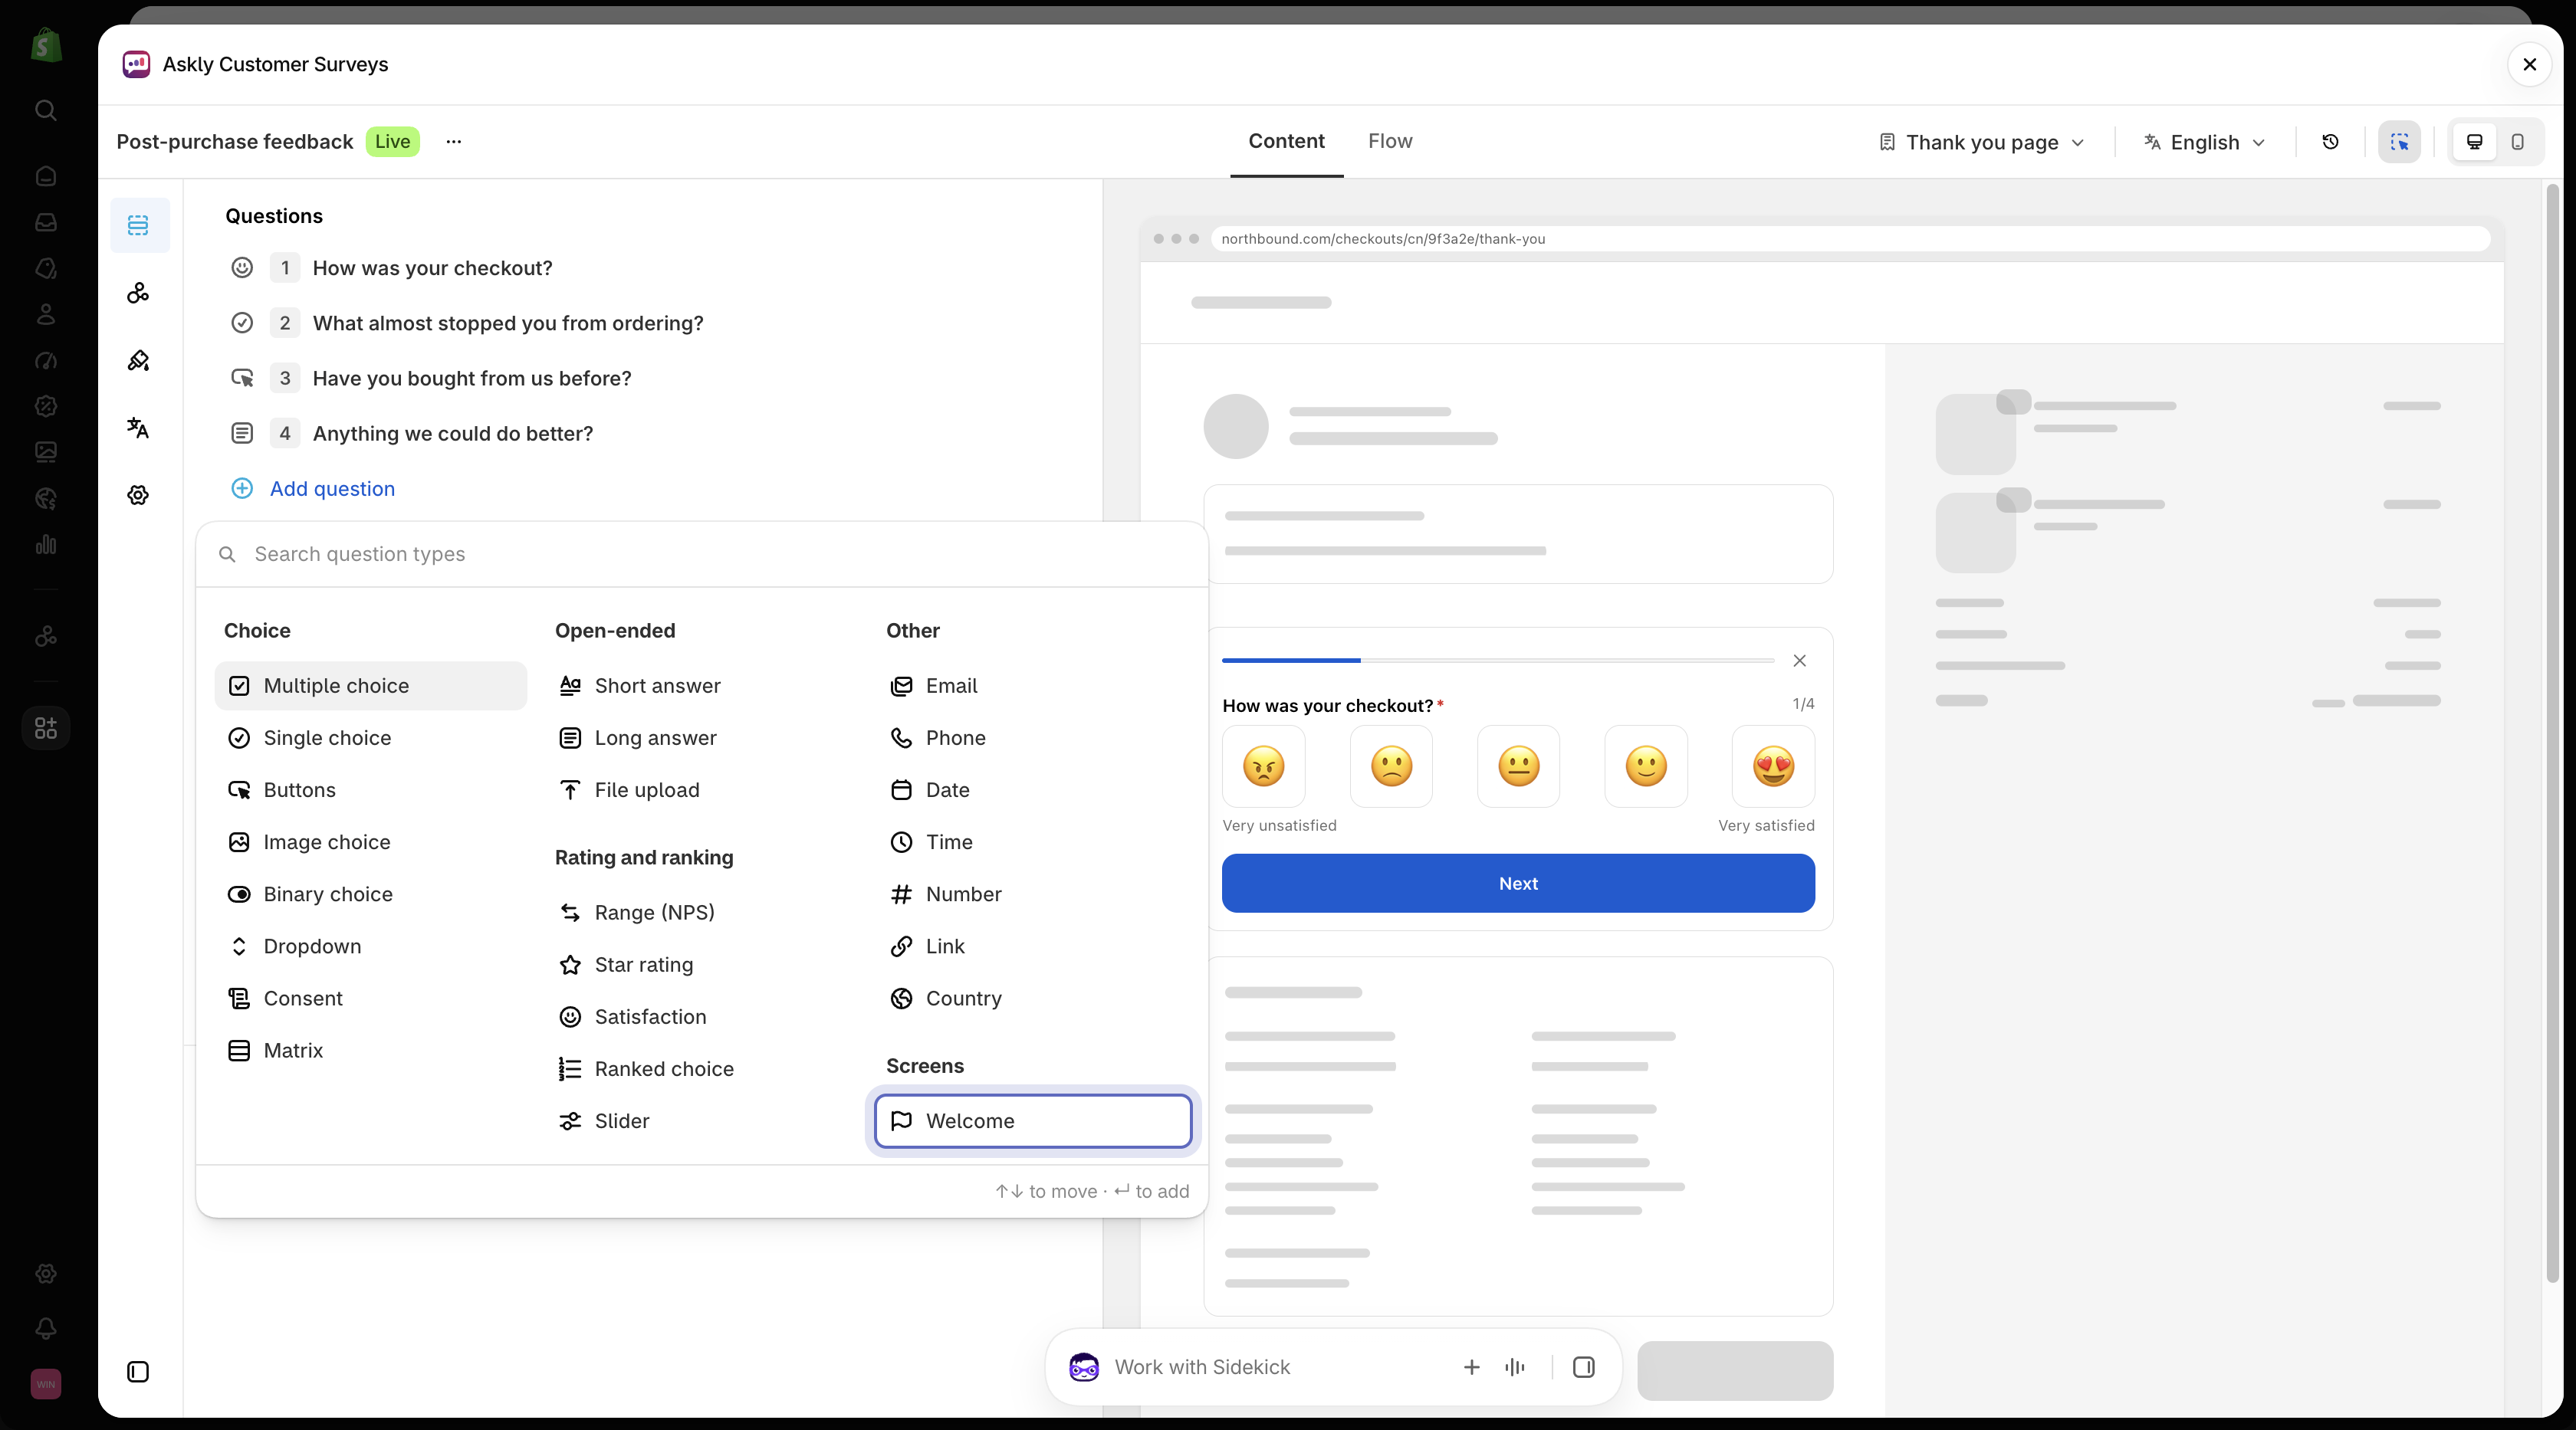Open the notifications bell in the admin sidebar
Screen dimensions: 2576x1430
[x=46, y=1327]
